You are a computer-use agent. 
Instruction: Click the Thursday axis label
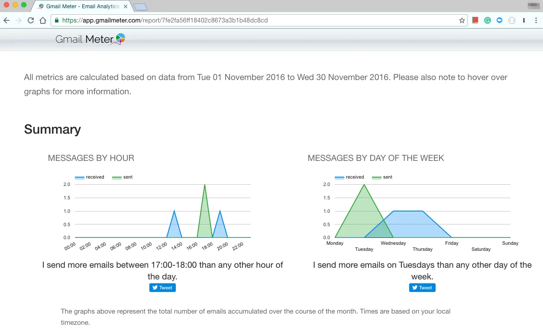423,249
